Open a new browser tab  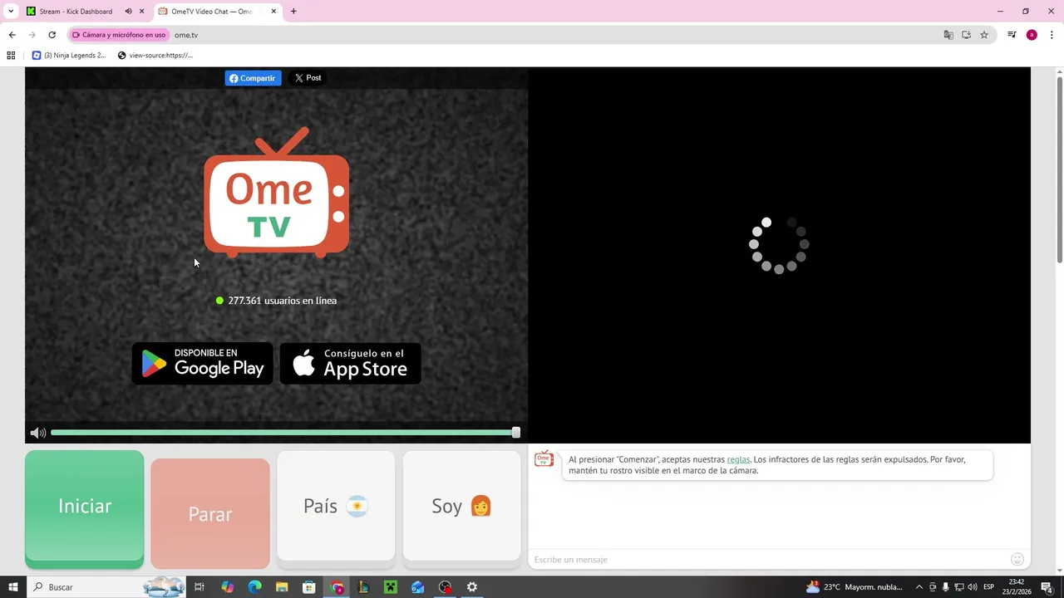click(x=293, y=12)
